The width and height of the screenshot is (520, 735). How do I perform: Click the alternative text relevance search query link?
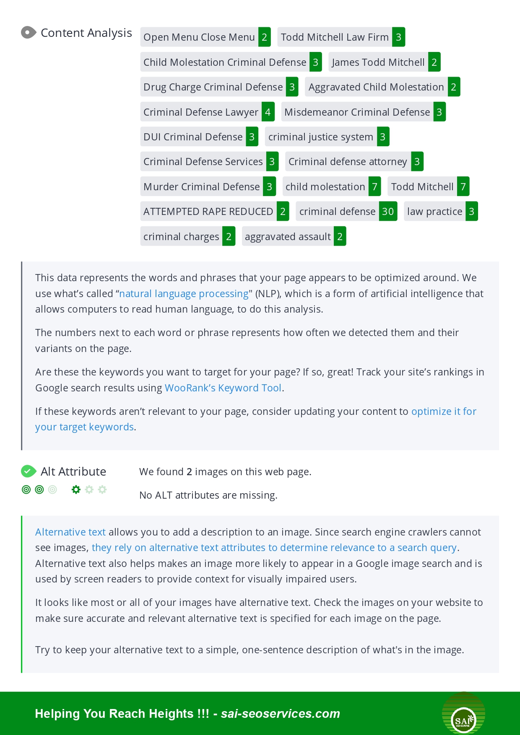click(x=274, y=548)
